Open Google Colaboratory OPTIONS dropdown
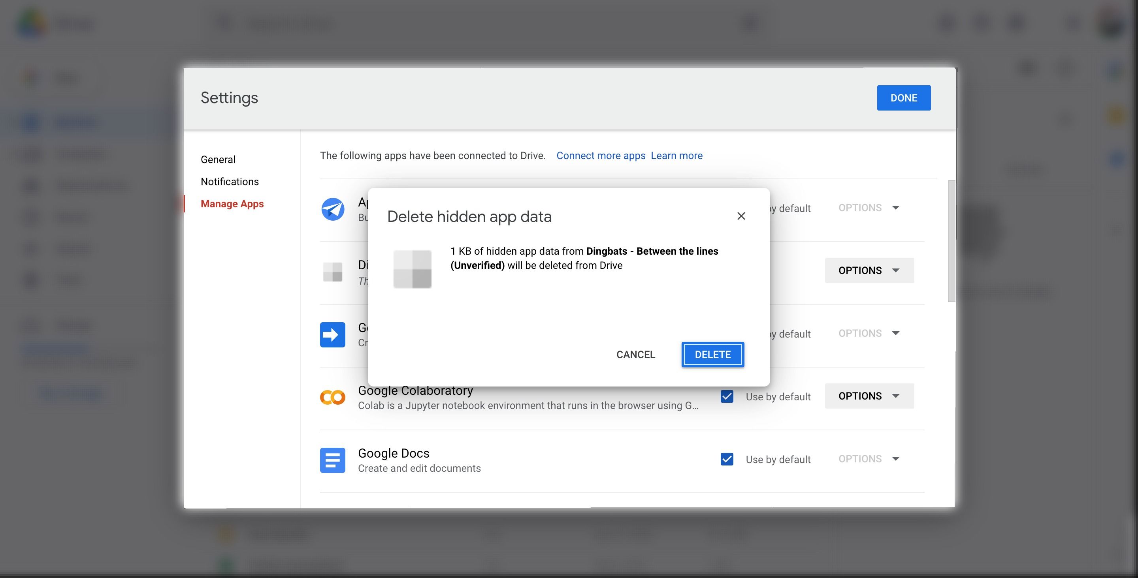 coord(869,396)
